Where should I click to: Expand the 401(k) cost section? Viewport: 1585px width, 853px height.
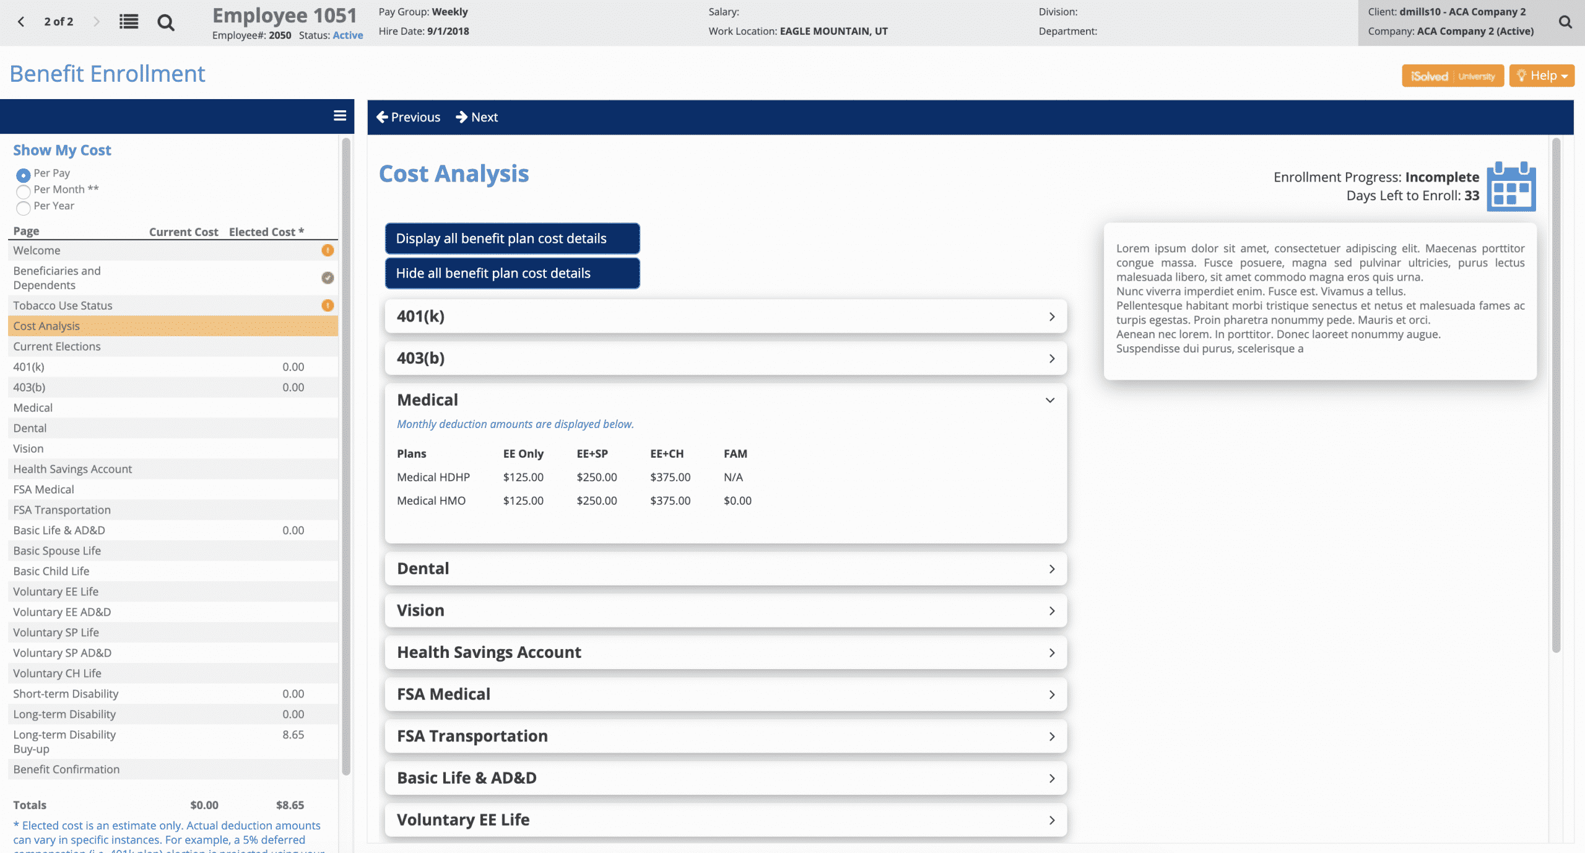click(726, 317)
